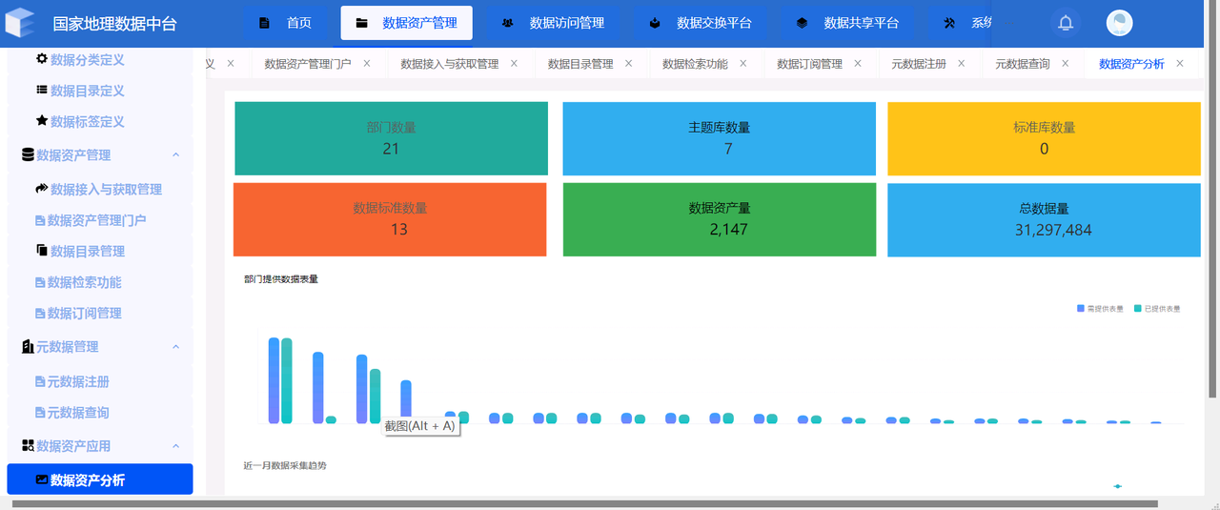Click share arrow icon beside 数据接入与获取管理

pyautogui.click(x=41, y=189)
